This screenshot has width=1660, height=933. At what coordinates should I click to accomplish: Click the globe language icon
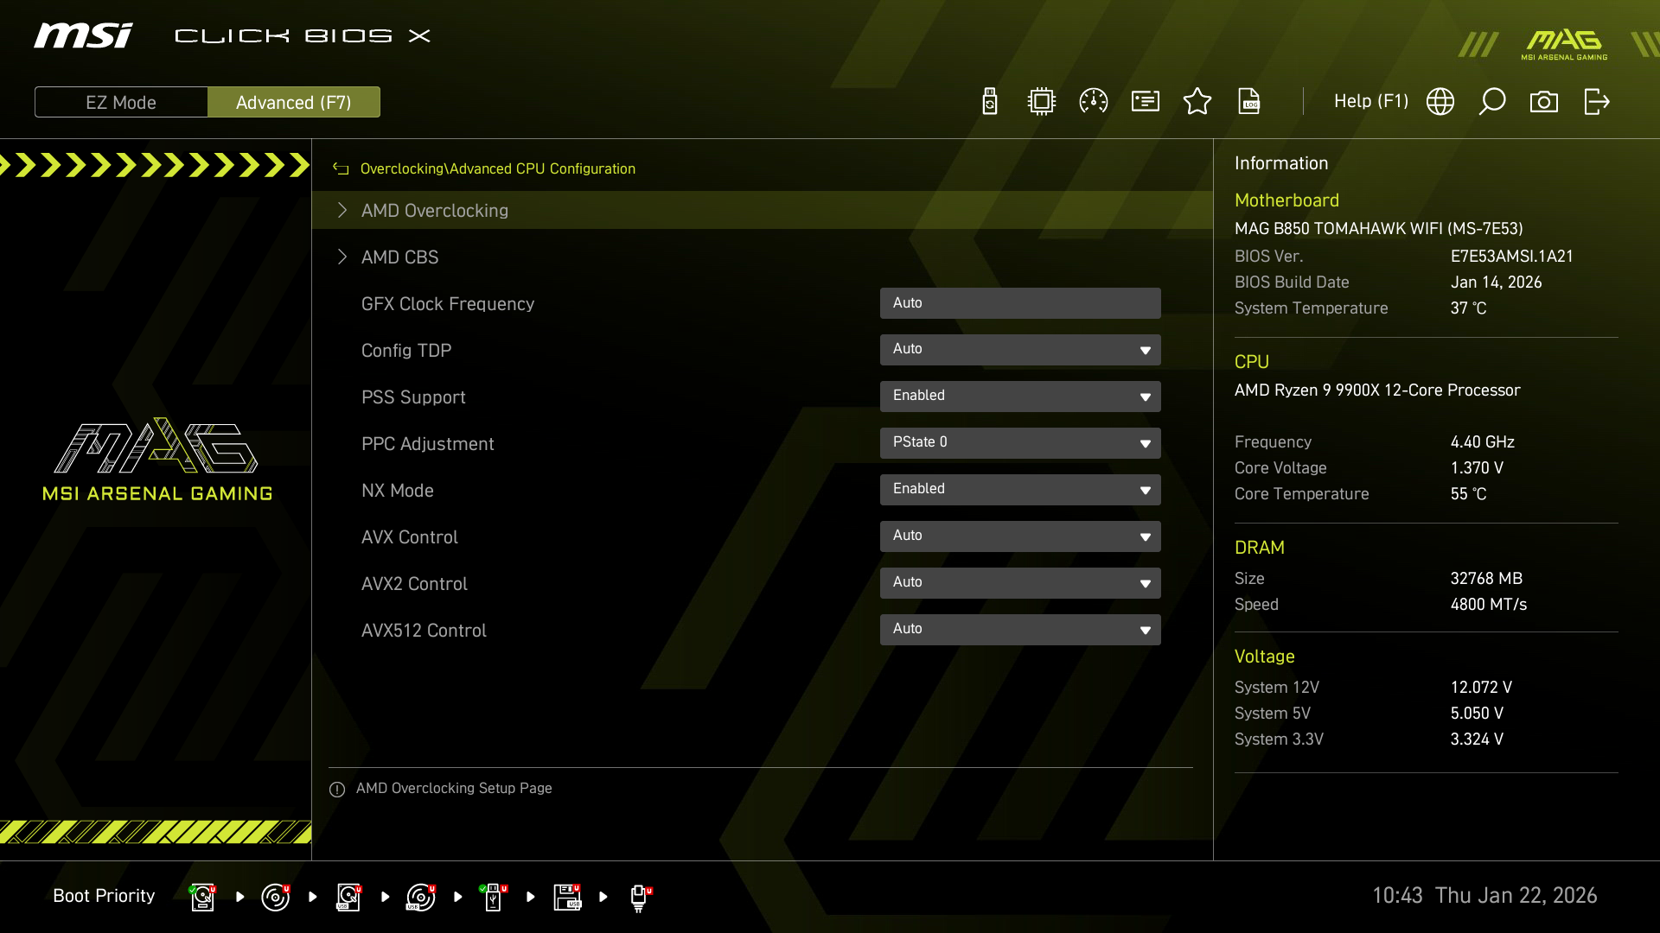point(1440,102)
